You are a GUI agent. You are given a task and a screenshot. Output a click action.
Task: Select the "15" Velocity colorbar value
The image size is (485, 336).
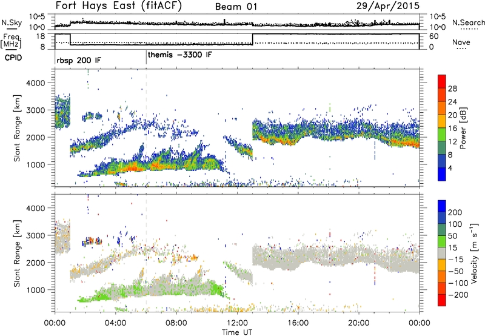click(x=452, y=247)
